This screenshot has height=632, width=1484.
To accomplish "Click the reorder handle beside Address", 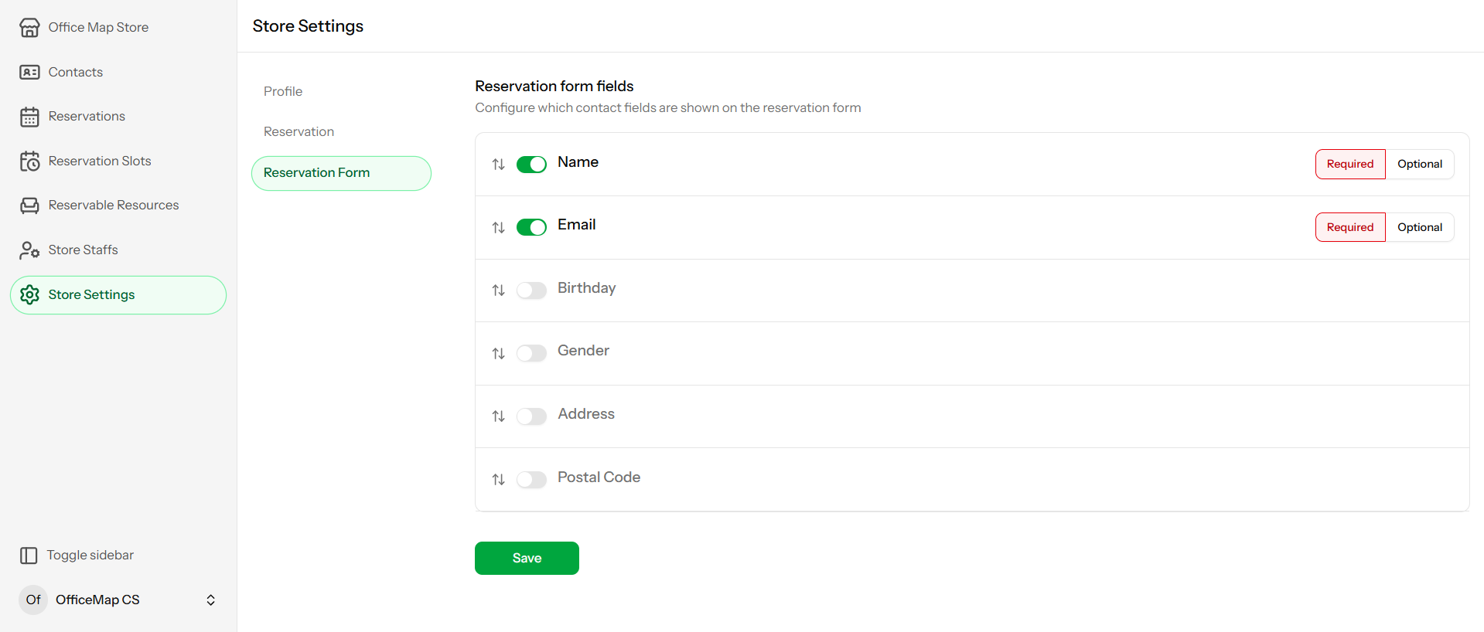I will (x=498, y=416).
